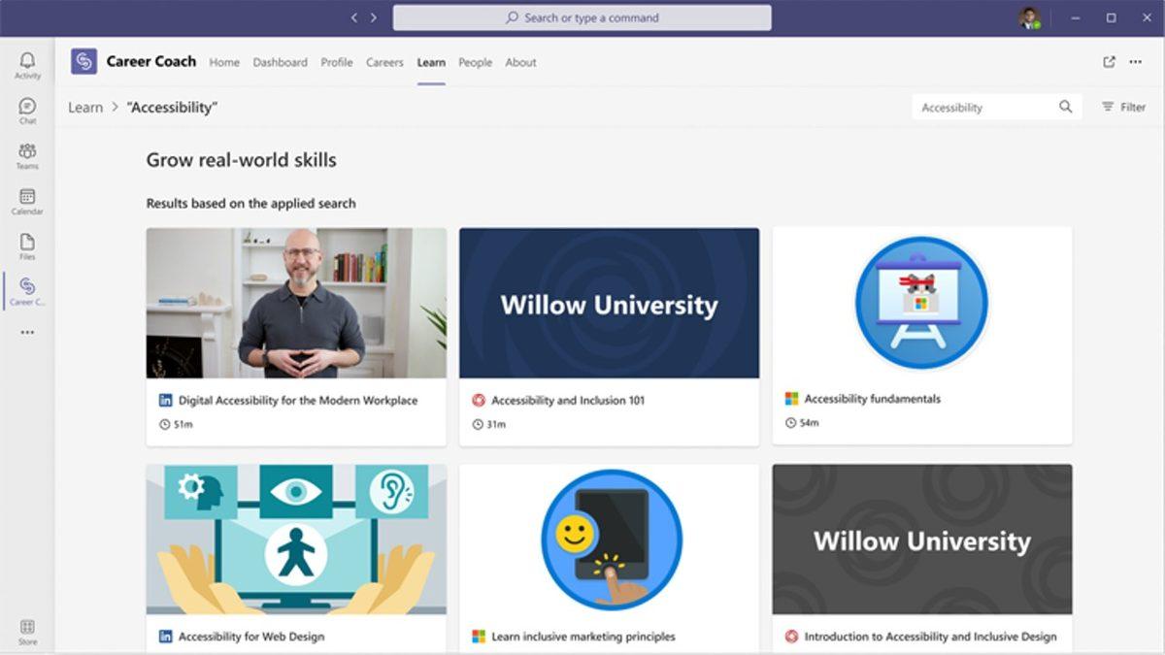Open the more options menu beside pop-out
Screen dimensions: 1165x655
coord(1136,61)
